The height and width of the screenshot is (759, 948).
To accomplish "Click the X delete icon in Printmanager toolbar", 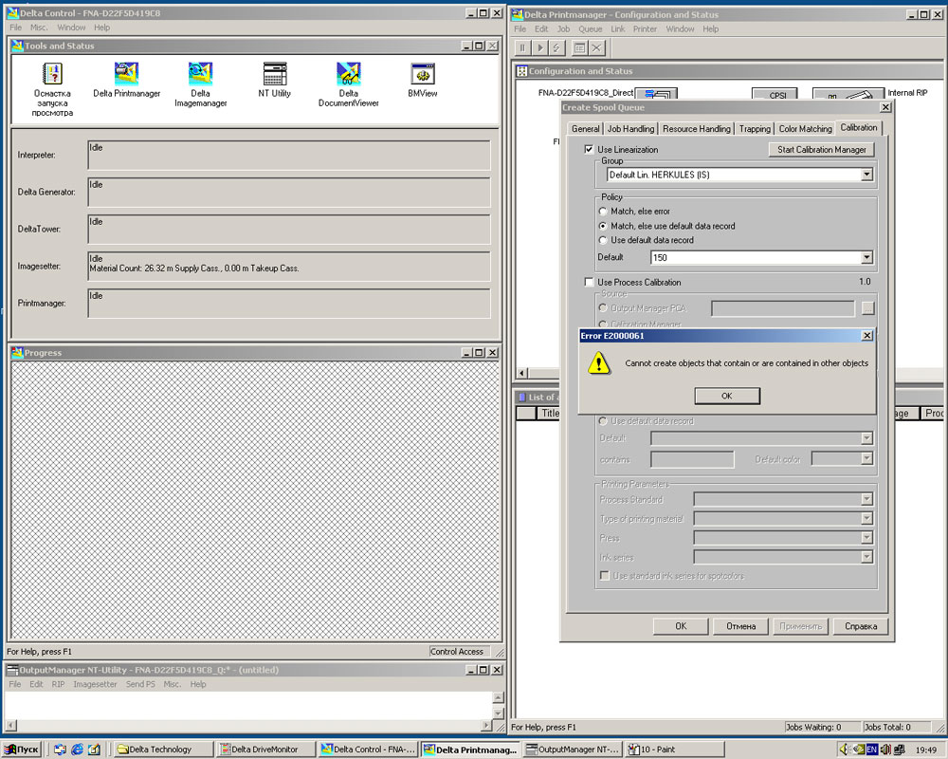I will [x=596, y=47].
